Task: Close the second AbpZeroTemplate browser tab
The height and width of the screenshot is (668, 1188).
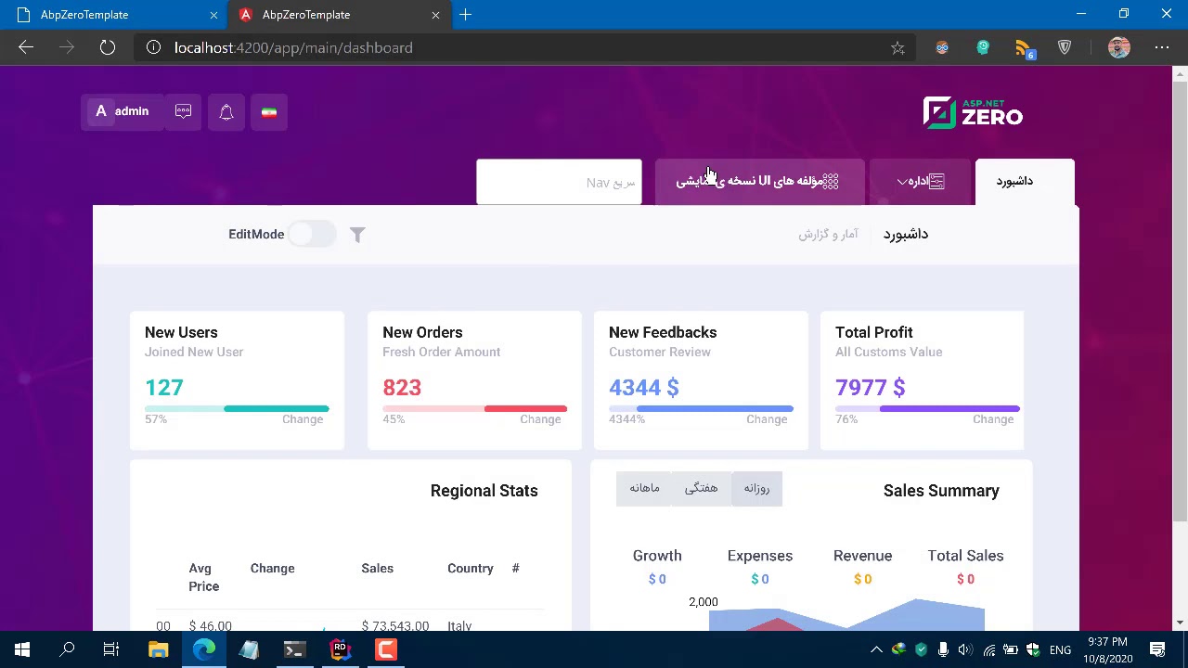Action: coord(435,15)
